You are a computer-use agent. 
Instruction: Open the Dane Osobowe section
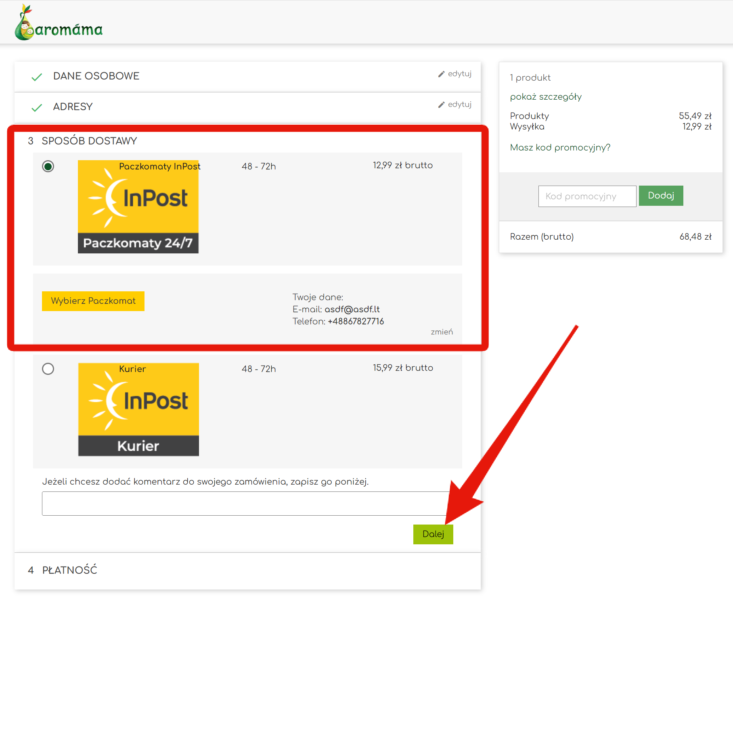(96, 76)
